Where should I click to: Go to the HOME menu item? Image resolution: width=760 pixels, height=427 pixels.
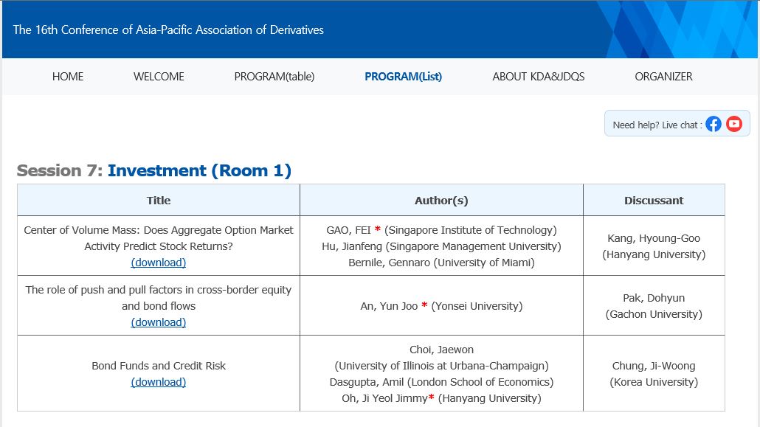[68, 77]
